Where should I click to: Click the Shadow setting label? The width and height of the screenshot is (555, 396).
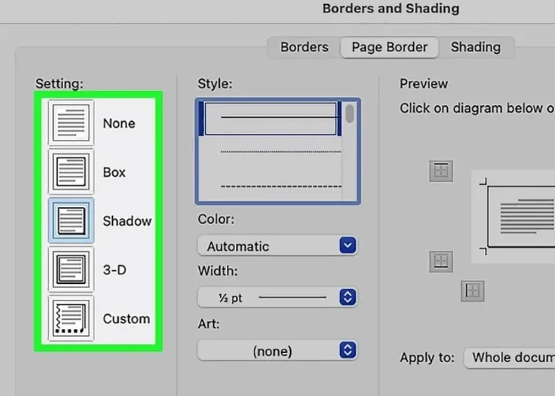click(127, 221)
